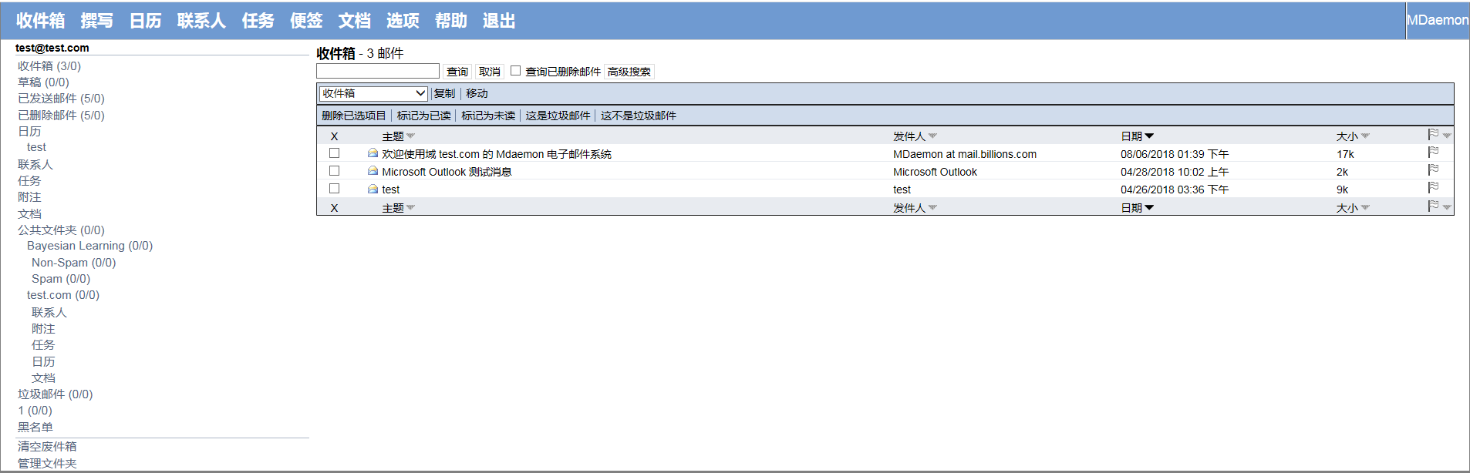The height and width of the screenshot is (473, 1470).
Task: Flag the MDaemon welcome email
Action: pos(1433,153)
